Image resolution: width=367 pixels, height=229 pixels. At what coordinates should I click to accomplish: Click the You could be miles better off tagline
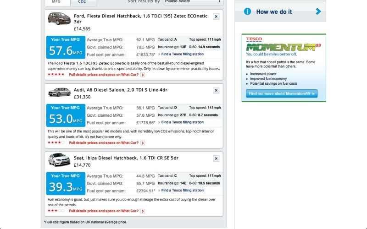tap(271, 54)
